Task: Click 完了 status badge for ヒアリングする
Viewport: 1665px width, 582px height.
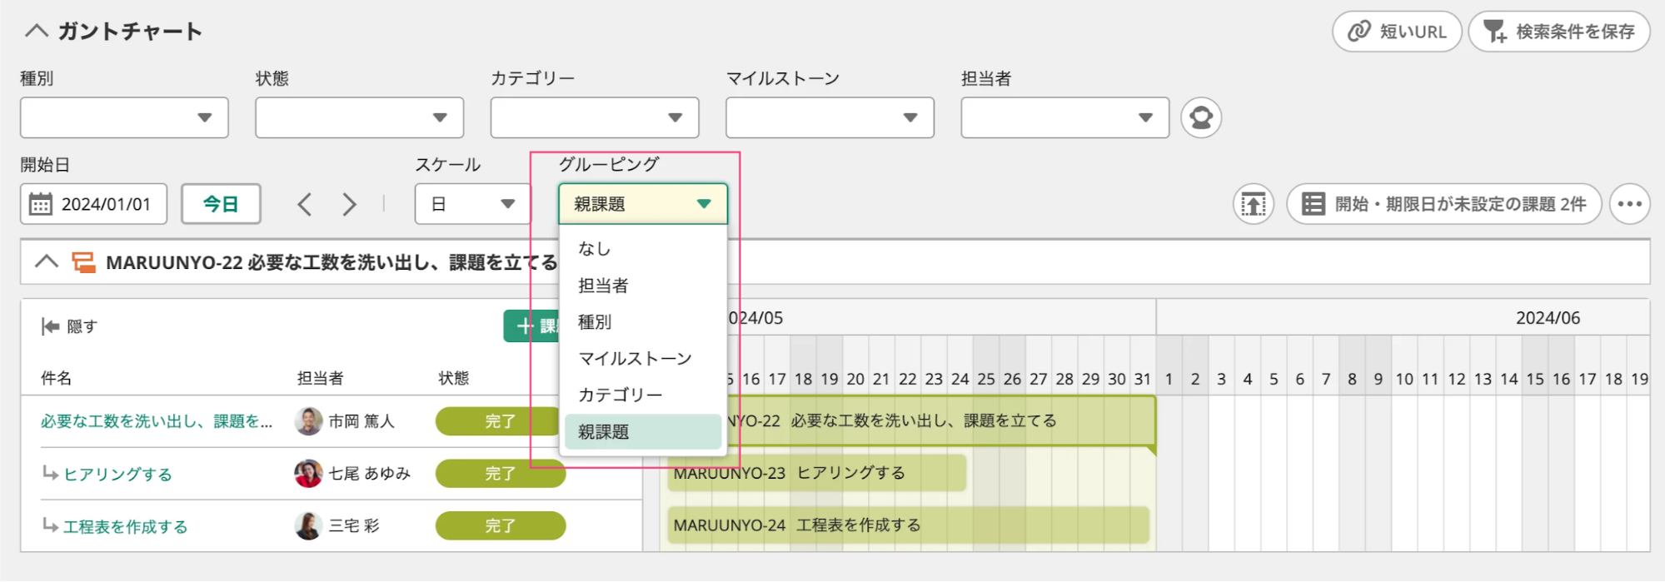Action: click(x=501, y=474)
